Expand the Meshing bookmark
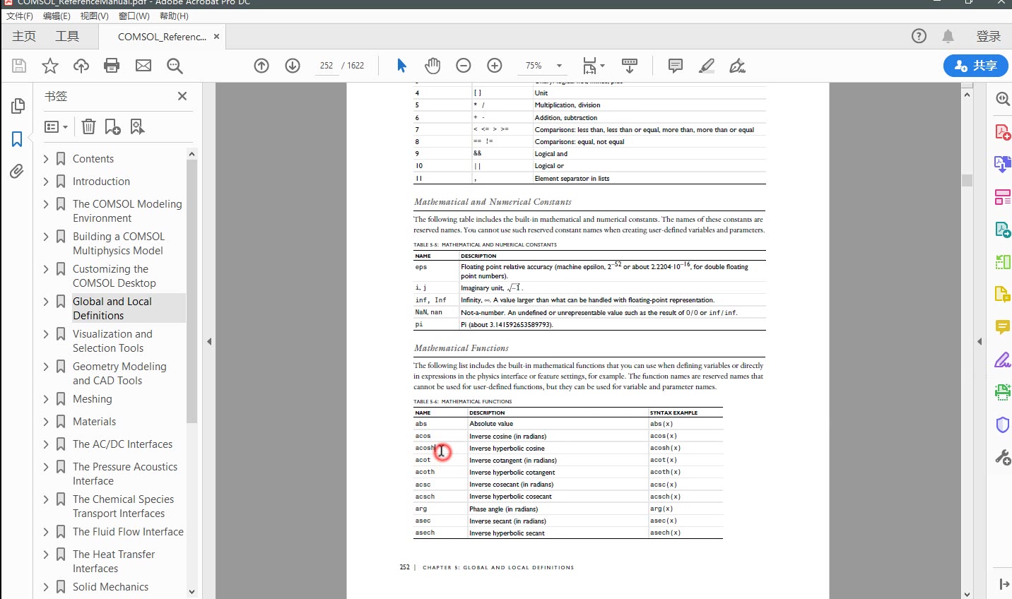 coord(45,398)
